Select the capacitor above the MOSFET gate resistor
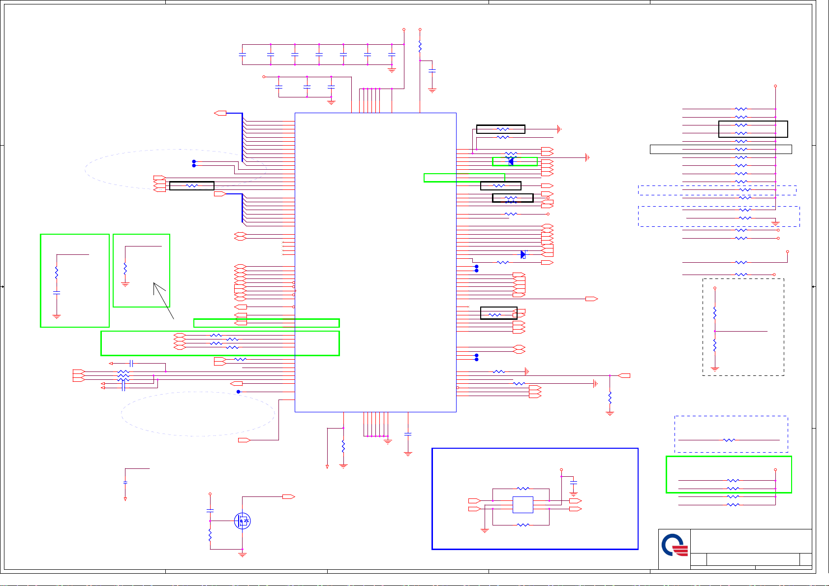Viewport: 829px width, 586px height. (210, 511)
